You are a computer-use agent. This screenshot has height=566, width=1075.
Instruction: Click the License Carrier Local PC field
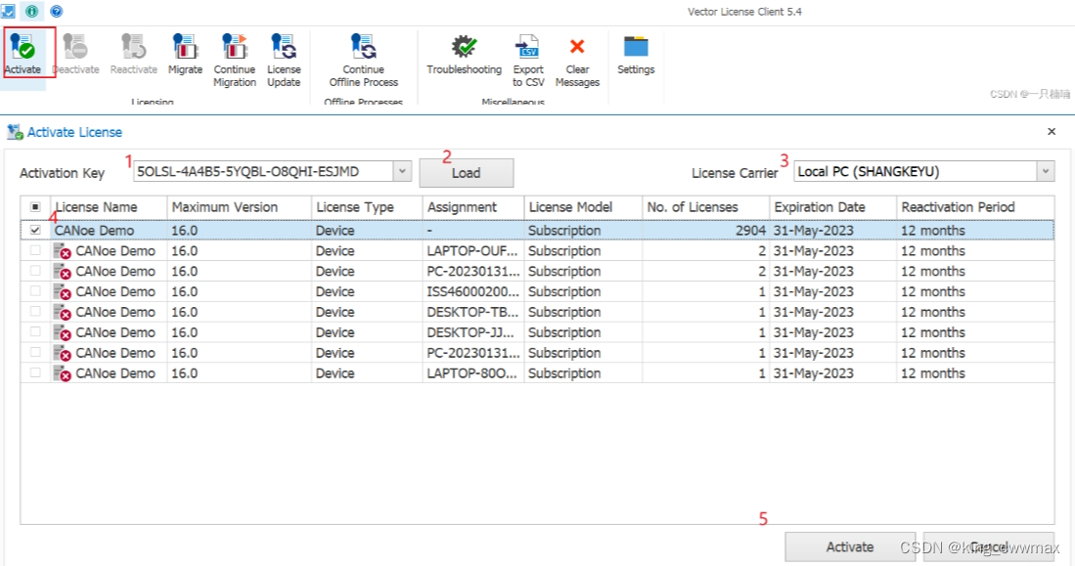pos(916,171)
